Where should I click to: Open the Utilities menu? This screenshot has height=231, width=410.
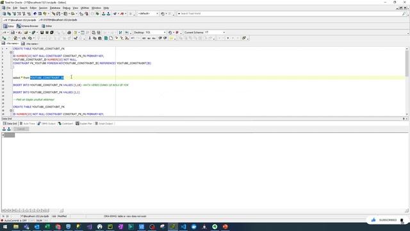pos(85,8)
